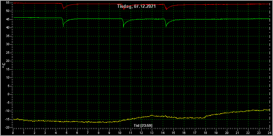Click the green curve's dip after hour 14

166,27
